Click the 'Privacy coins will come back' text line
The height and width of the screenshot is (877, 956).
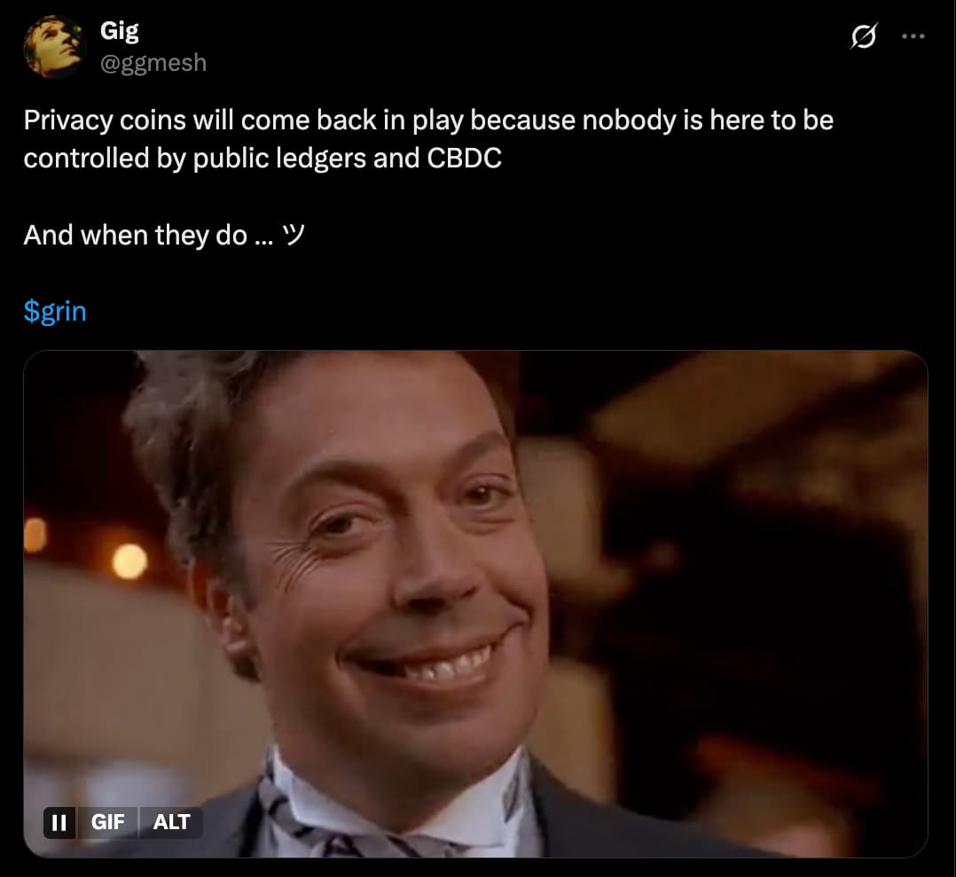[x=428, y=120]
